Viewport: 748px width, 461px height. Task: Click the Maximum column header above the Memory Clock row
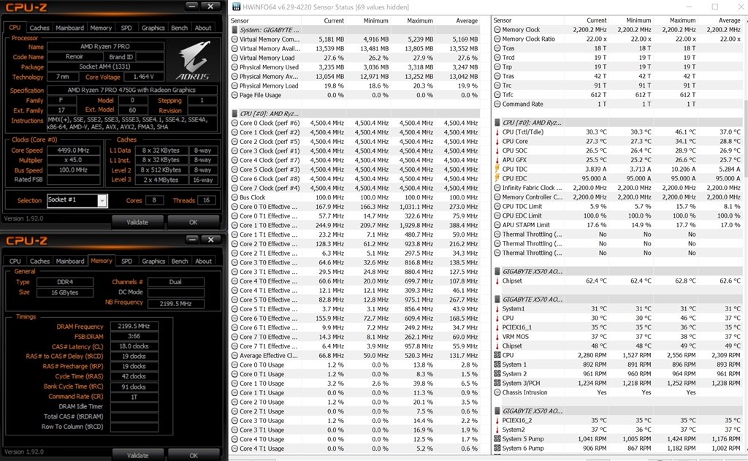682,20
